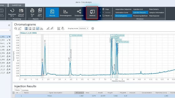Collapse the left panel with double chevron
Image resolution: width=175 pixels, height=98 pixels.
point(9,25)
